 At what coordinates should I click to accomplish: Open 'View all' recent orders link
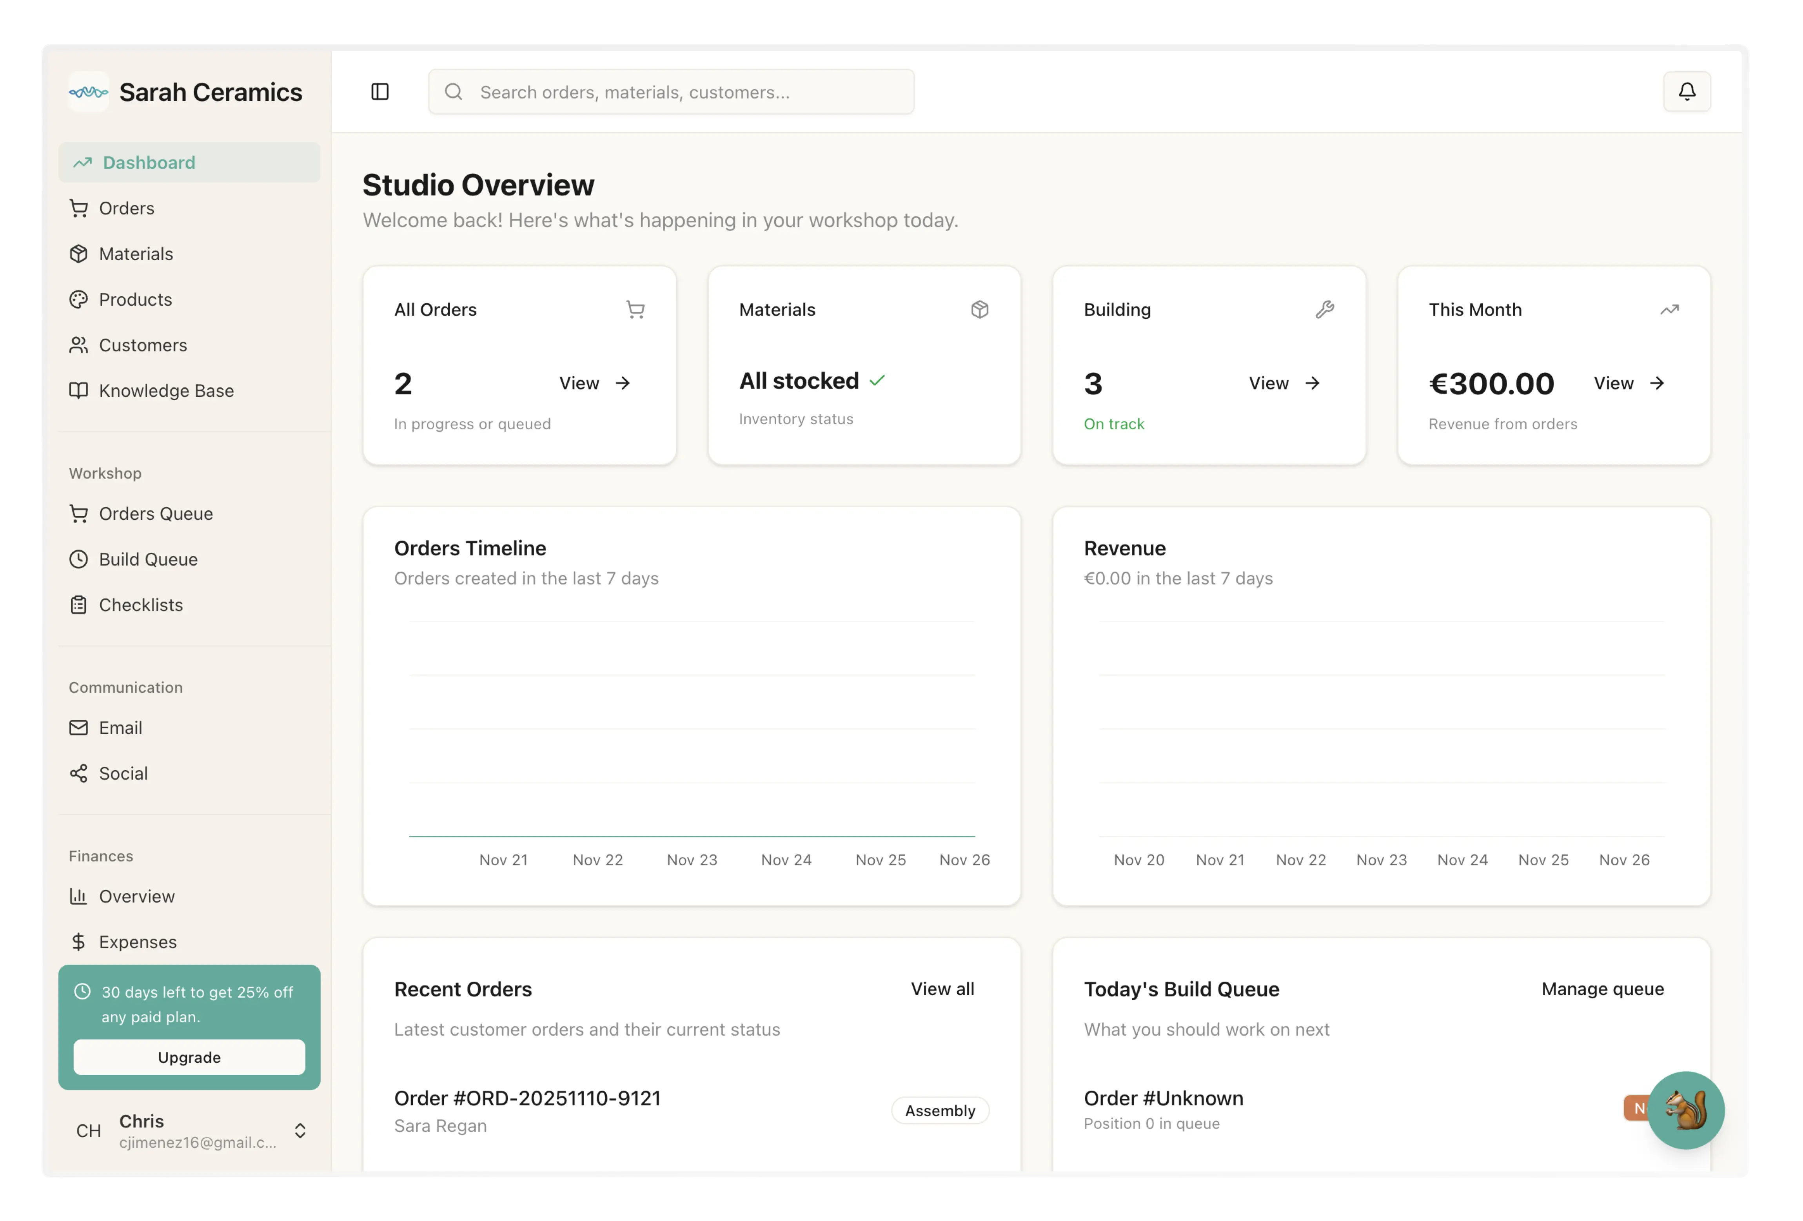pos(942,989)
